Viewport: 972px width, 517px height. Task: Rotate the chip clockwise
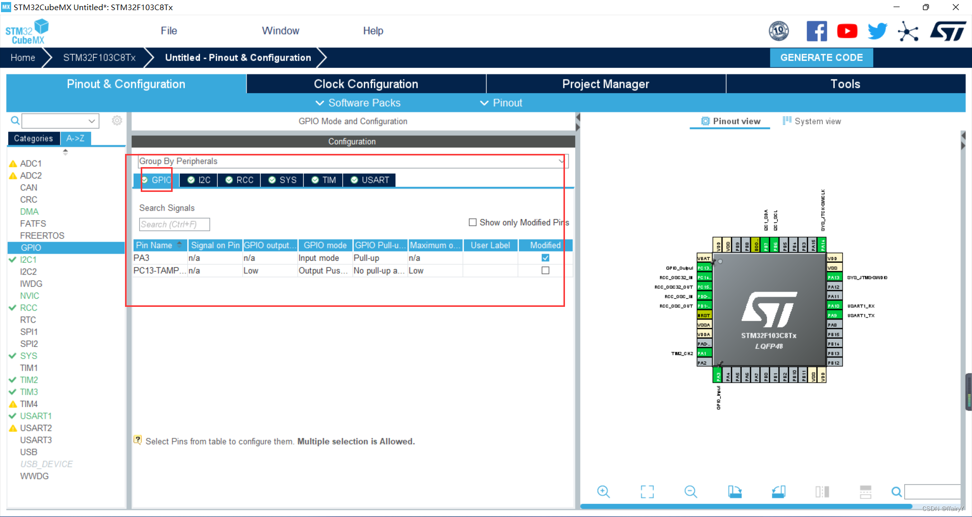click(735, 492)
